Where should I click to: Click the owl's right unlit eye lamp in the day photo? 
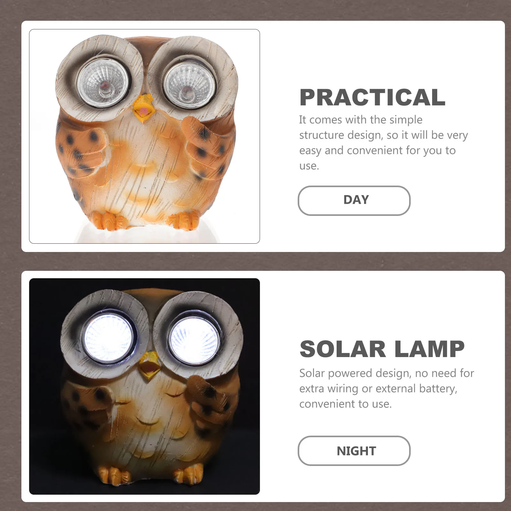click(189, 83)
